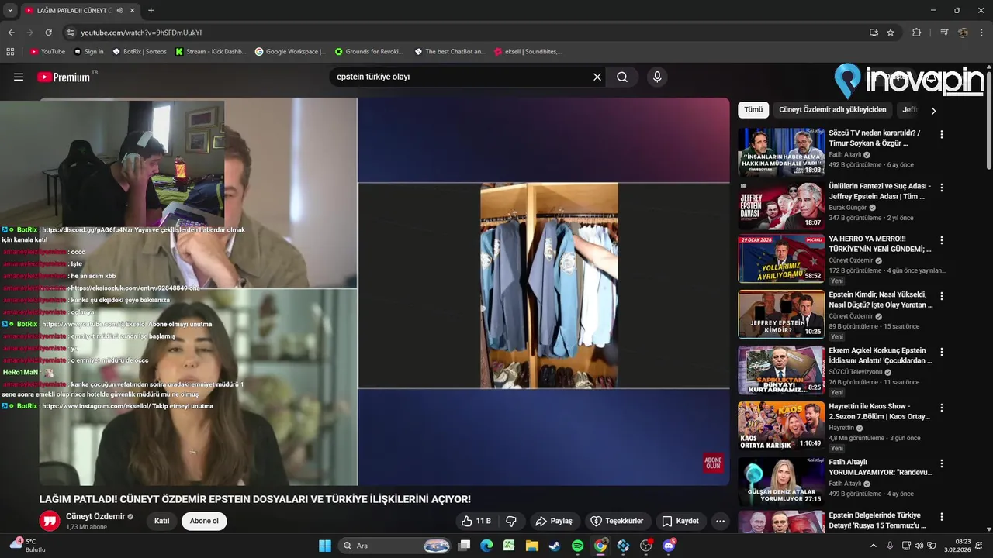993x558 pixels.
Task: Focus the youtube.com address bar
Action: (465, 33)
